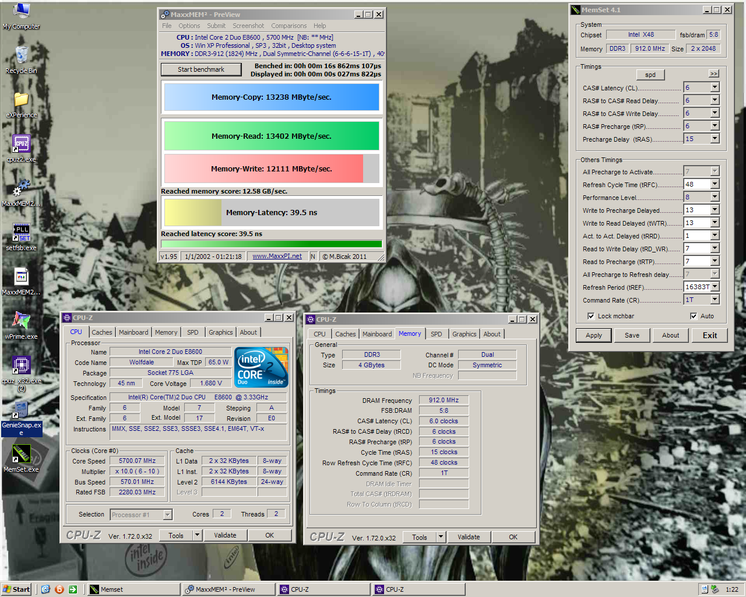Open the Refresh Period (tREF) dropdown

click(715, 287)
